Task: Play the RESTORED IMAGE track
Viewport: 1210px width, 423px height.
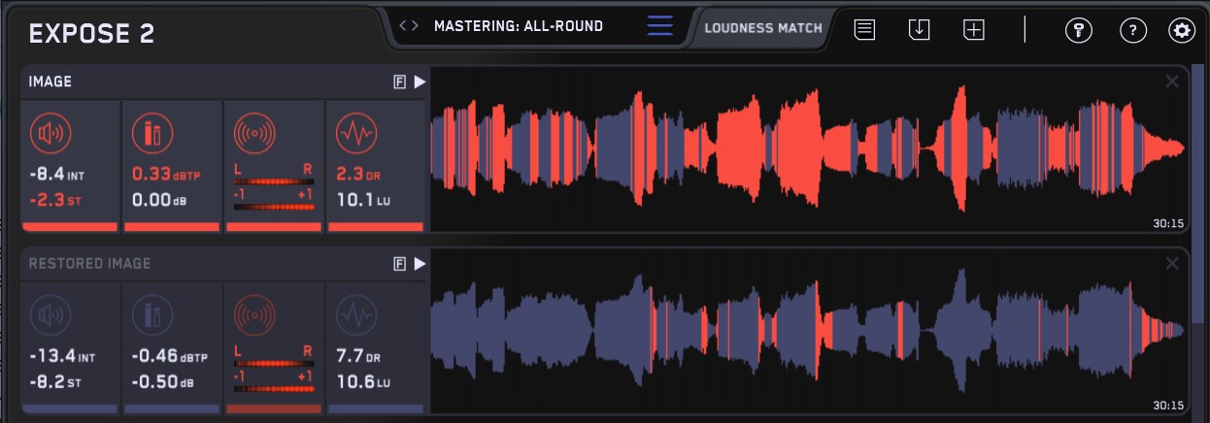Action: 420,264
